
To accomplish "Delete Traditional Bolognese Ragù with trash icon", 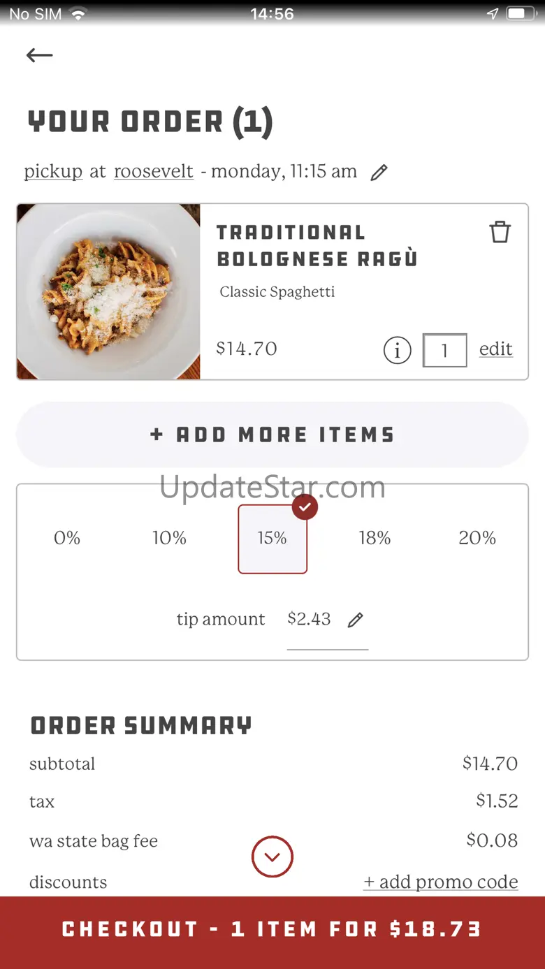I will click(500, 232).
